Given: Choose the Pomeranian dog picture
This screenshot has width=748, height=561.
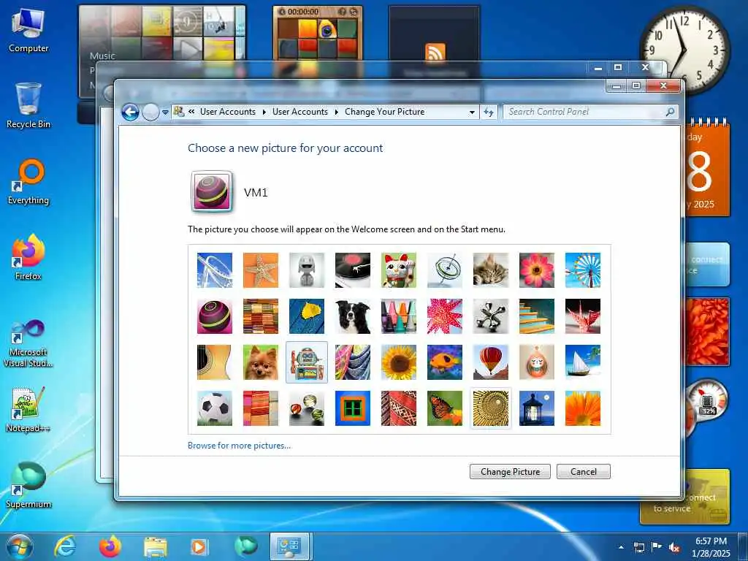Looking at the screenshot, I should coord(261,362).
